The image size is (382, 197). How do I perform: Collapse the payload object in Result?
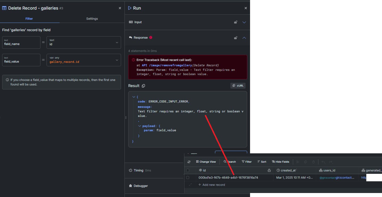(140, 126)
